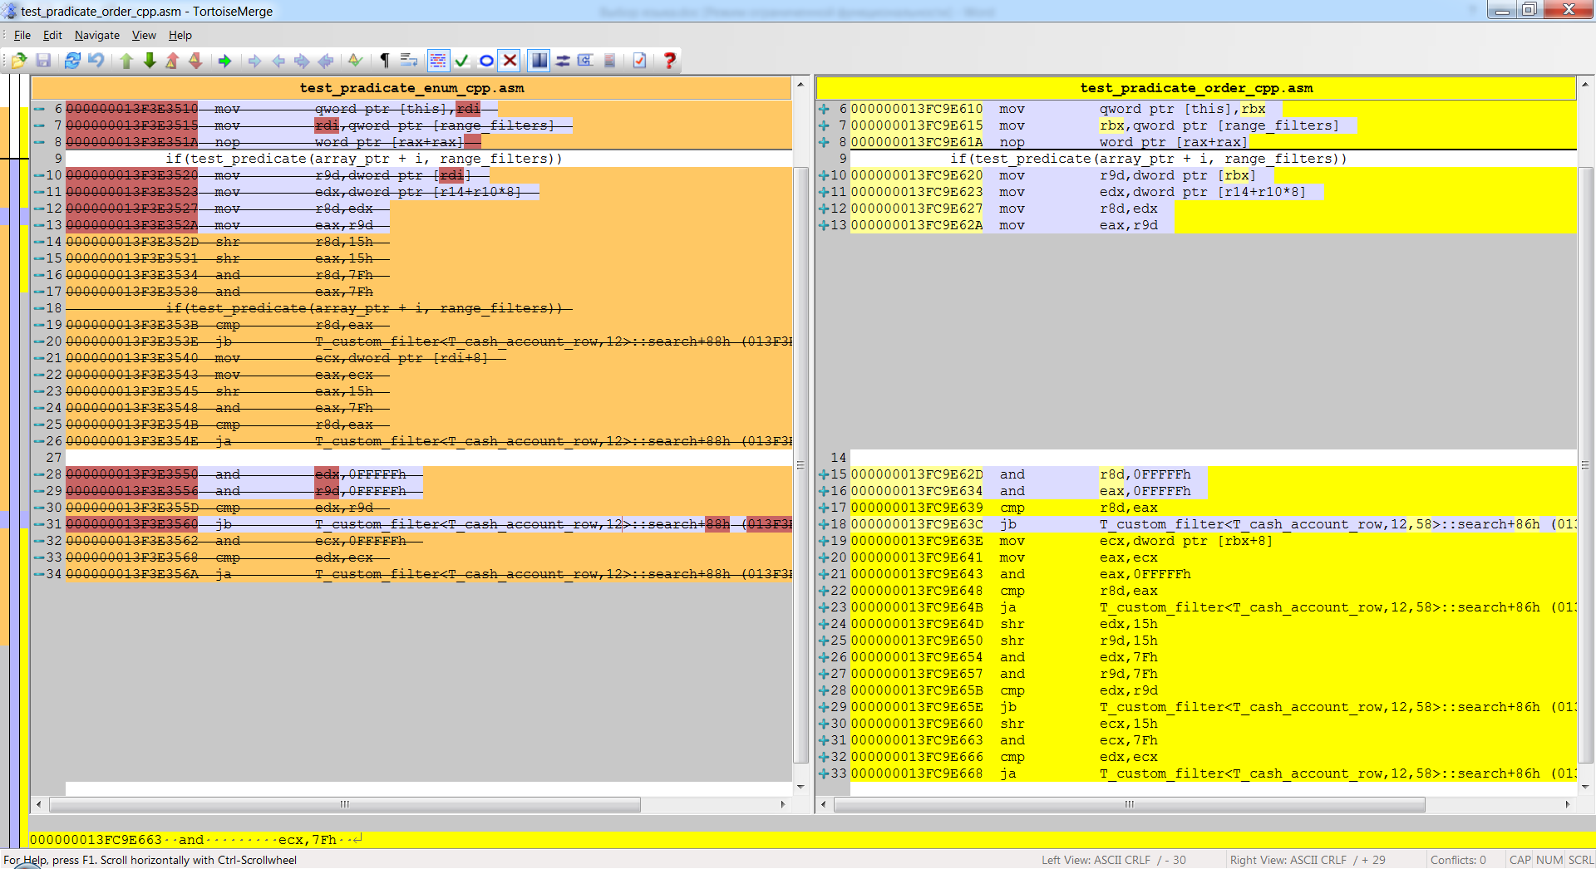Go to next conflict (red down arrow)

point(195,60)
